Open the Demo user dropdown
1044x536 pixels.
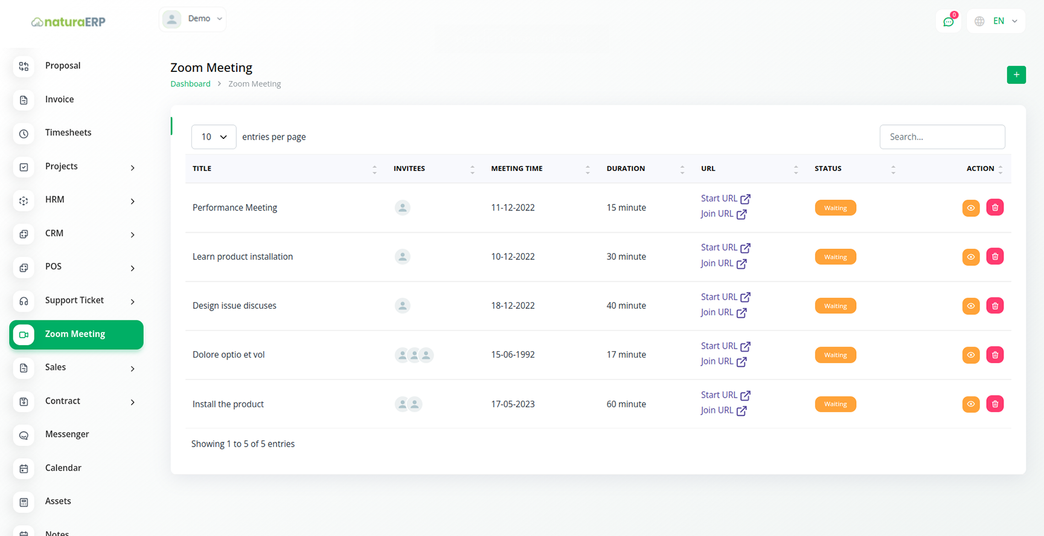click(193, 19)
